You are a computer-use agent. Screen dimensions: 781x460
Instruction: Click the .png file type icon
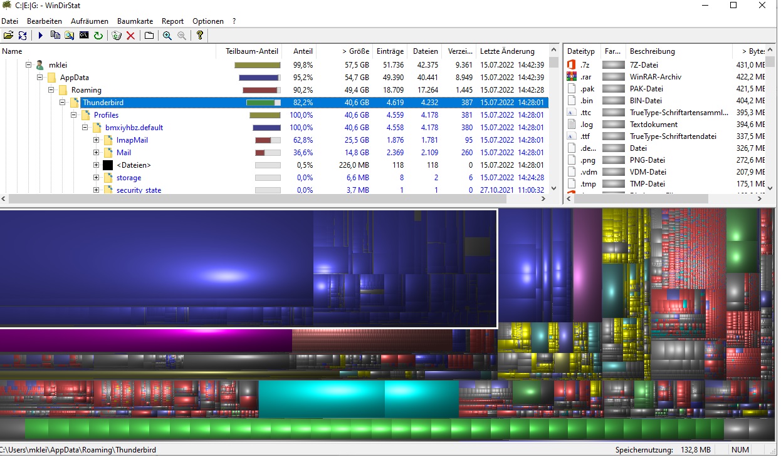coord(571,160)
